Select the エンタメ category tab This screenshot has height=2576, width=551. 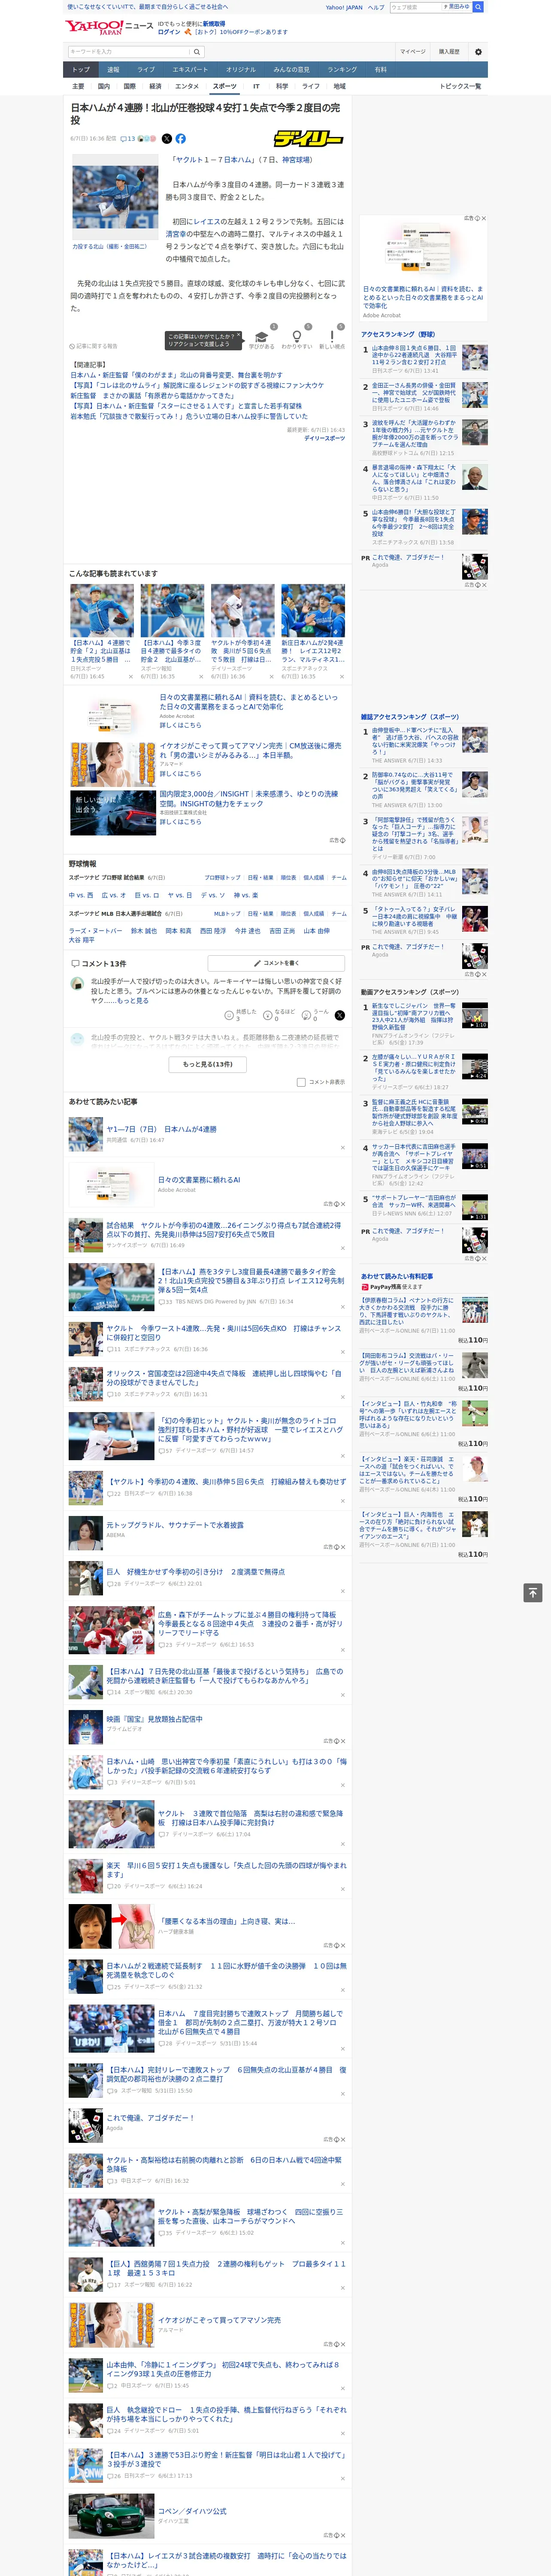click(187, 87)
